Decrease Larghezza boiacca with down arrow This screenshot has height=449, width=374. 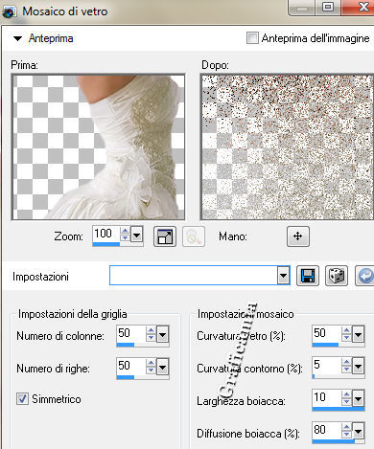[x=346, y=402]
